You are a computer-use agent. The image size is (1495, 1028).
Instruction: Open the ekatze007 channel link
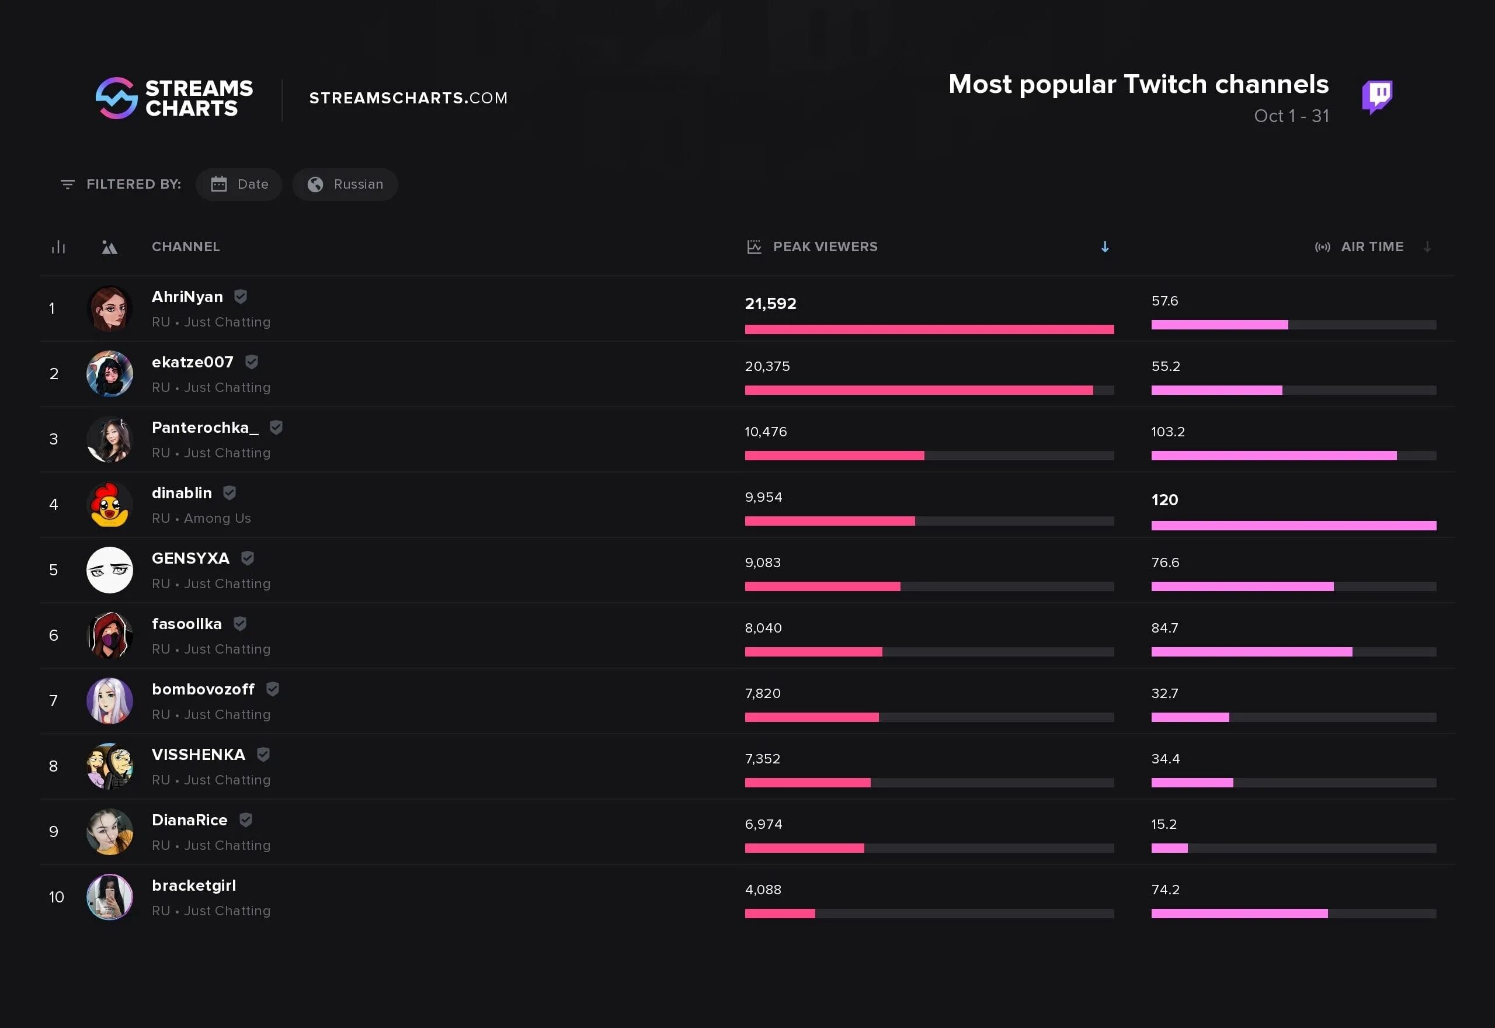click(x=193, y=363)
